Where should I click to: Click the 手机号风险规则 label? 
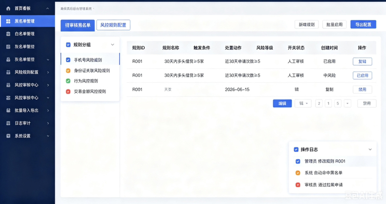(x=88, y=60)
